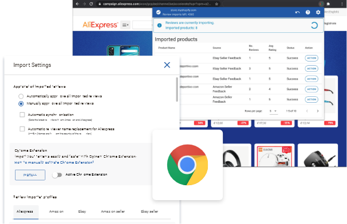Screen dimensions: 347x224
Task: Open the help question mark icon
Action: click(308, 12)
